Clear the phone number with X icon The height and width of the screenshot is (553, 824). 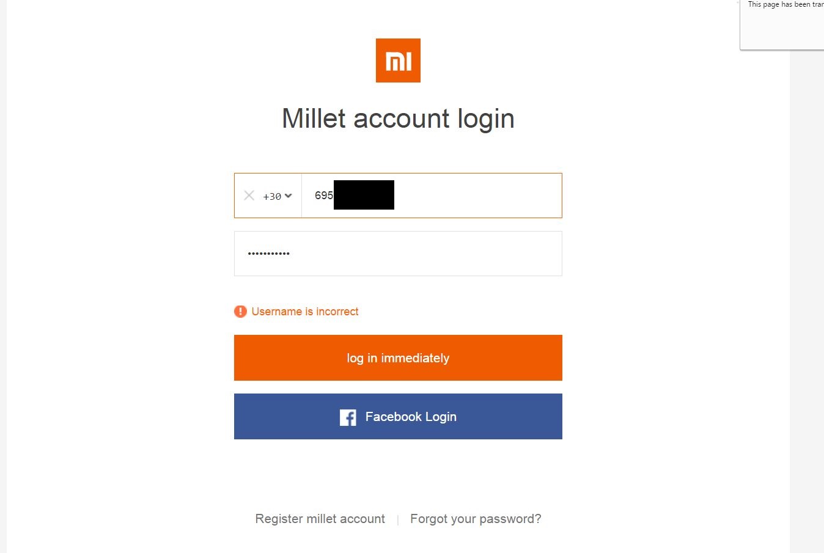point(249,196)
